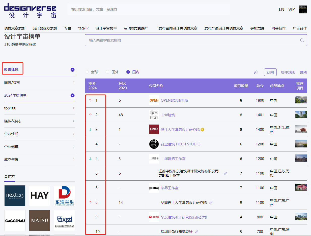Open 临界工作室 recommended project thumbnail

(301, 187)
